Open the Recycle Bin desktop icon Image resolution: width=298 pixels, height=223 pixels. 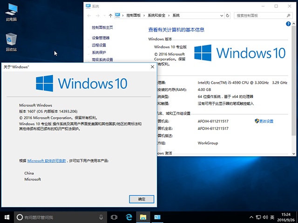tap(11, 42)
